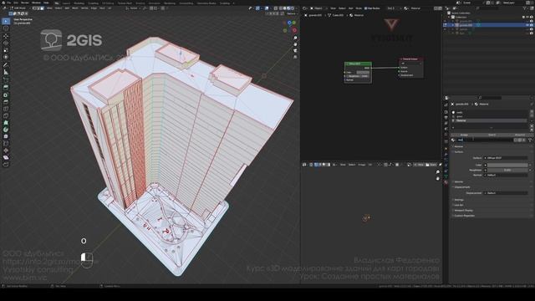Image resolution: width=535 pixels, height=301 pixels.
Task: Select the 3D Cursor tool
Action: coord(6,28)
